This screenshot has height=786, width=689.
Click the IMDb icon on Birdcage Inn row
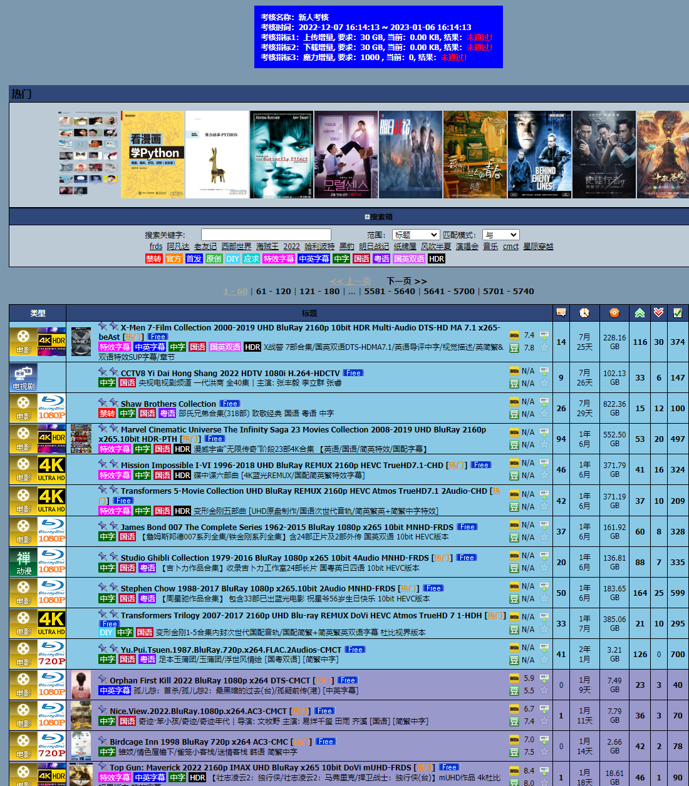(x=514, y=740)
